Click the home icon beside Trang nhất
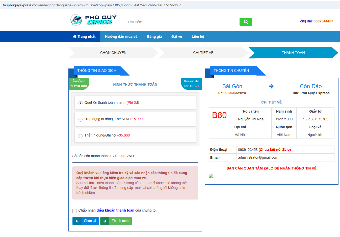The width and height of the screenshot is (340, 237). coord(75,37)
